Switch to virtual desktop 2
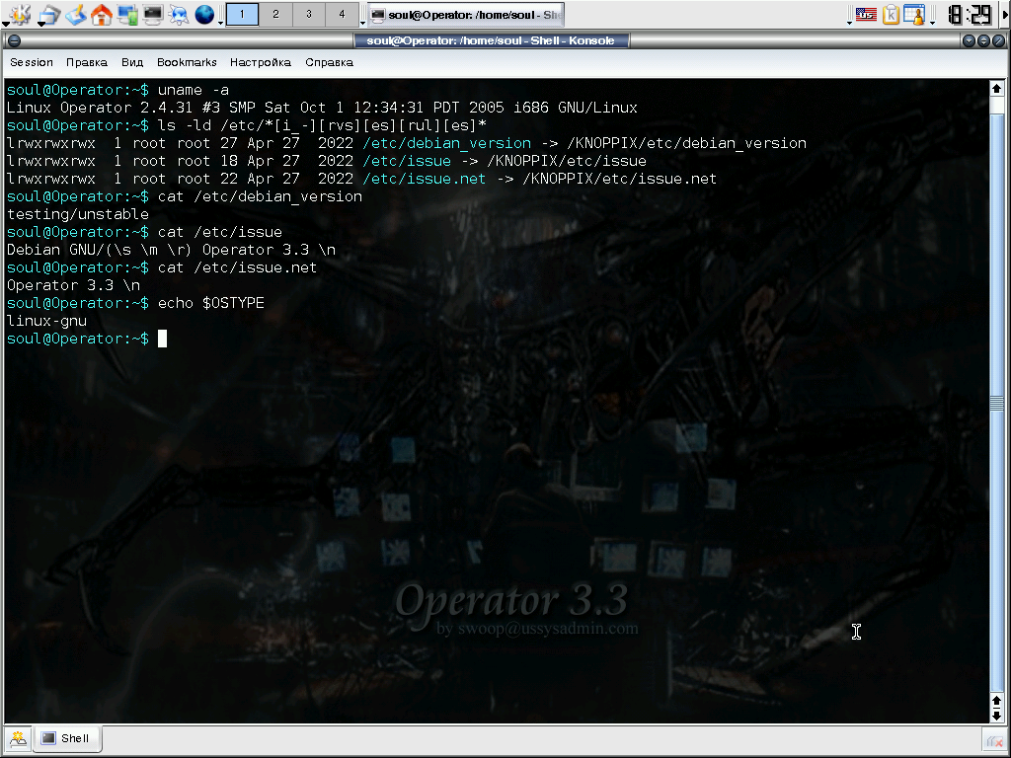Screen dimensions: 1011x758 coord(276,14)
